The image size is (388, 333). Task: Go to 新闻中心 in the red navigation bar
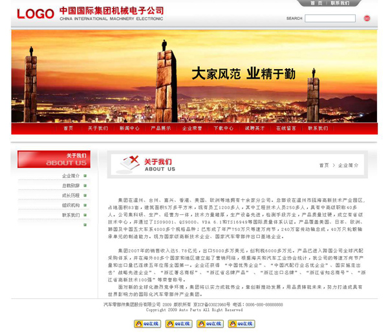click(129, 128)
